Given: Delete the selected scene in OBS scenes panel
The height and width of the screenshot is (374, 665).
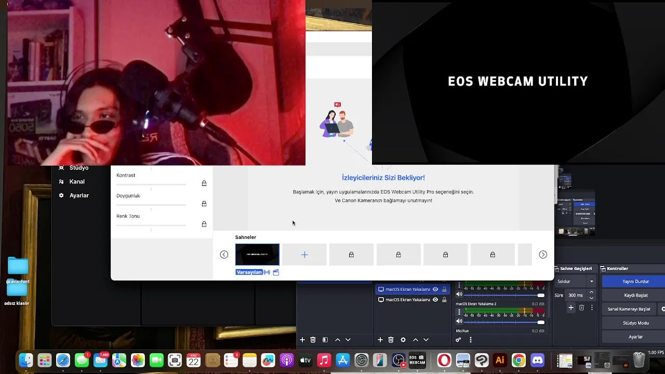Looking at the screenshot, I should [313, 340].
